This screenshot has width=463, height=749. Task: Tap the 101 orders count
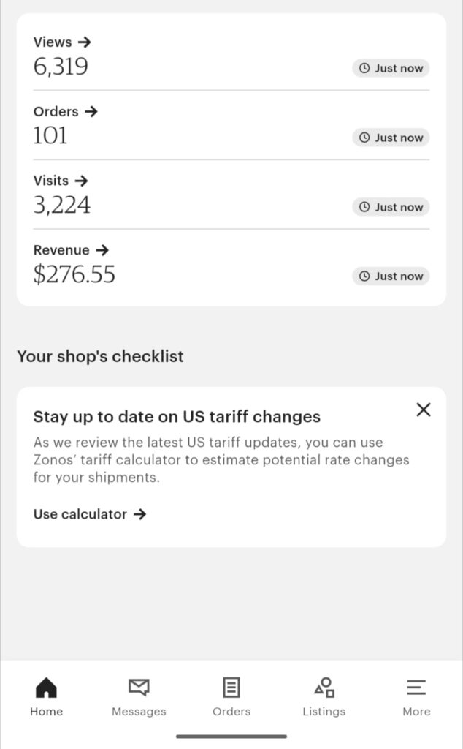tap(50, 135)
